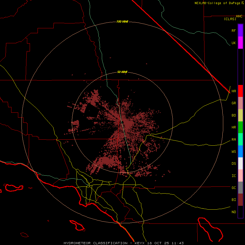Click the RF purple legend swatch
Screen dimensions: 245x245
tap(240, 30)
